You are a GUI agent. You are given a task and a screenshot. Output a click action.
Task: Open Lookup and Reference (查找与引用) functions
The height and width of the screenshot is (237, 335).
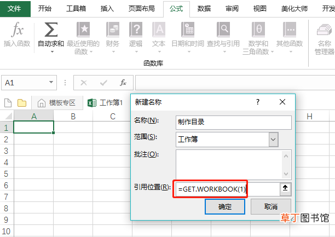[x=223, y=37]
